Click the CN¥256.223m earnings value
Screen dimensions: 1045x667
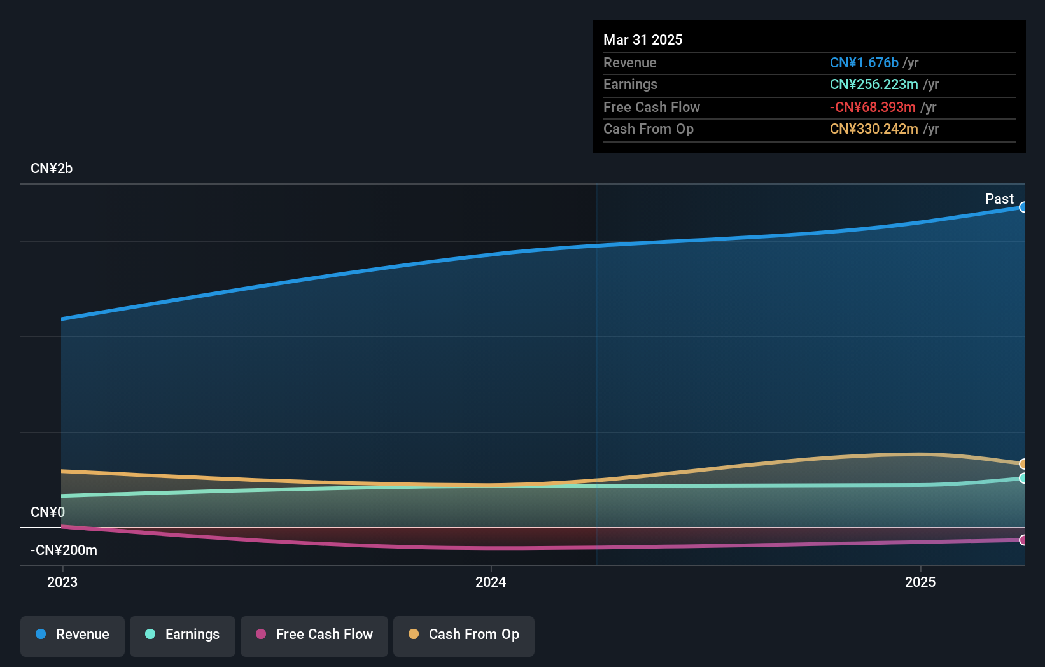(x=874, y=84)
